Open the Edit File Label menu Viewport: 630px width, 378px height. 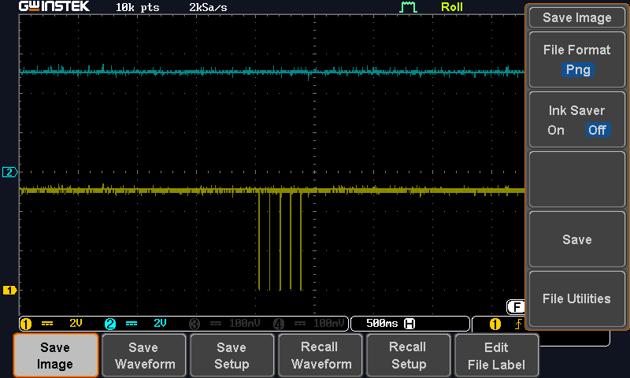[x=497, y=355]
